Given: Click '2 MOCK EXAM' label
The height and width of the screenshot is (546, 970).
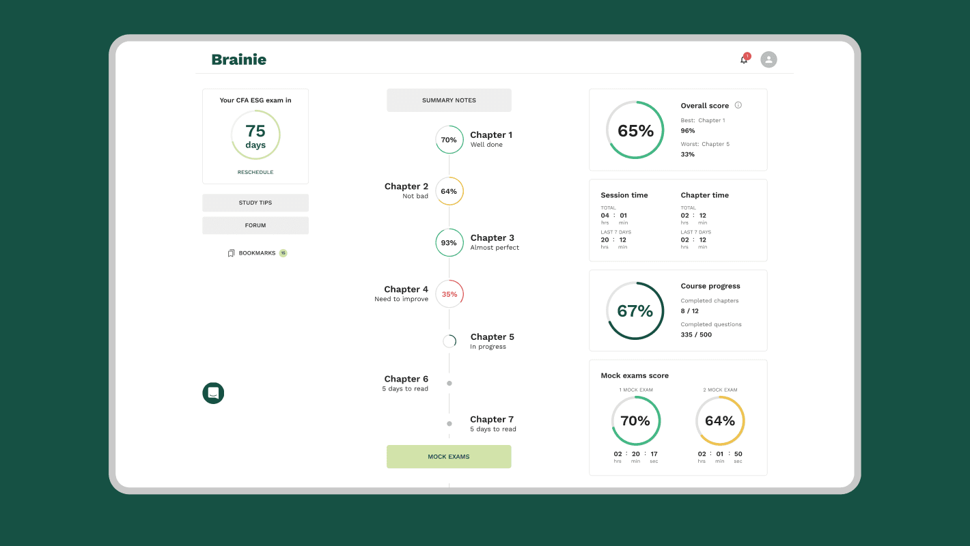Looking at the screenshot, I should click(x=720, y=390).
